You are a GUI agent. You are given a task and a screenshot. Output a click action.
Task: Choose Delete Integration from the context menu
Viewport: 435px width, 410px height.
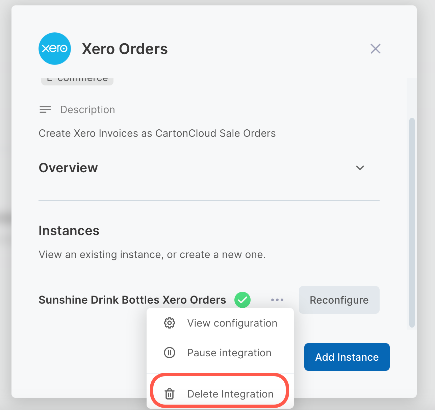pos(230,394)
